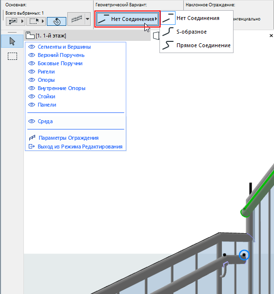This screenshot has height=294, width=274.
Task: Click the polygonal selection method icon
Action: [x=13, y=21]
